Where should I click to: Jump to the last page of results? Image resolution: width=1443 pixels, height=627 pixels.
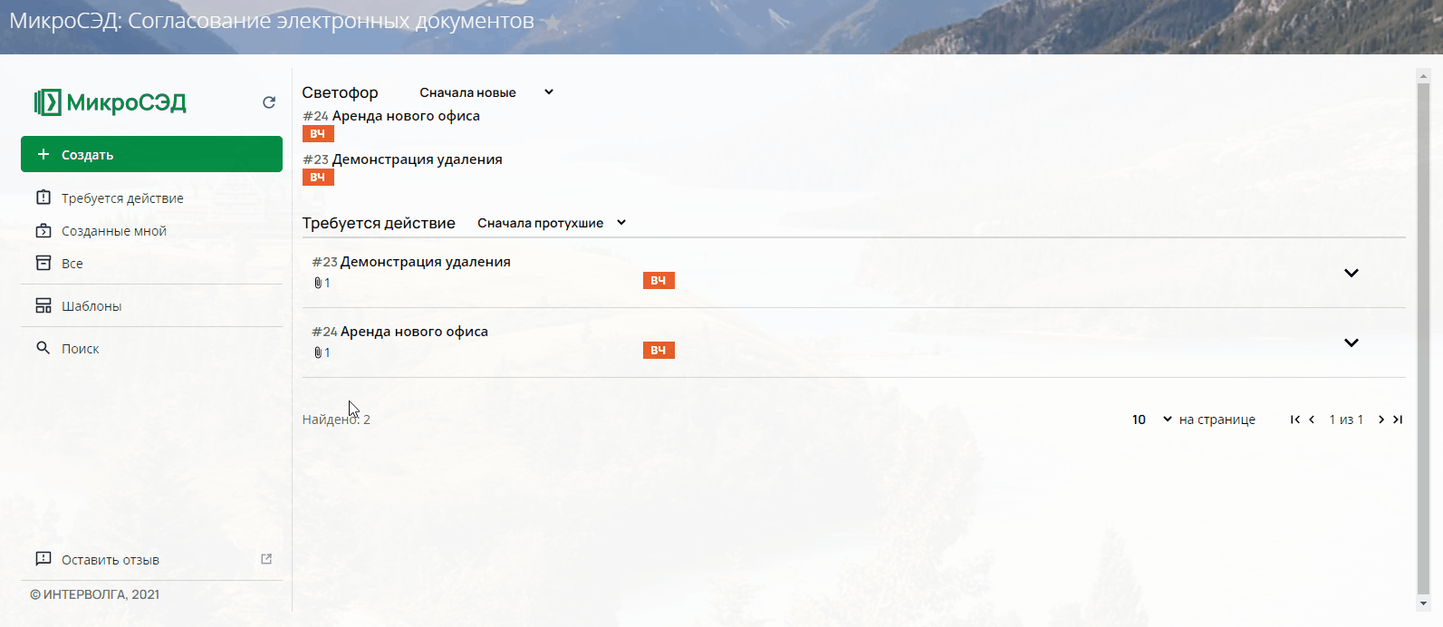tap(1398, 420)
